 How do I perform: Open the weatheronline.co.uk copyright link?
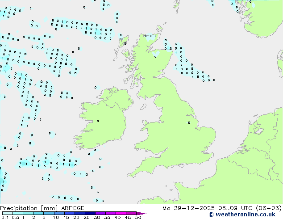click(242, 215)
